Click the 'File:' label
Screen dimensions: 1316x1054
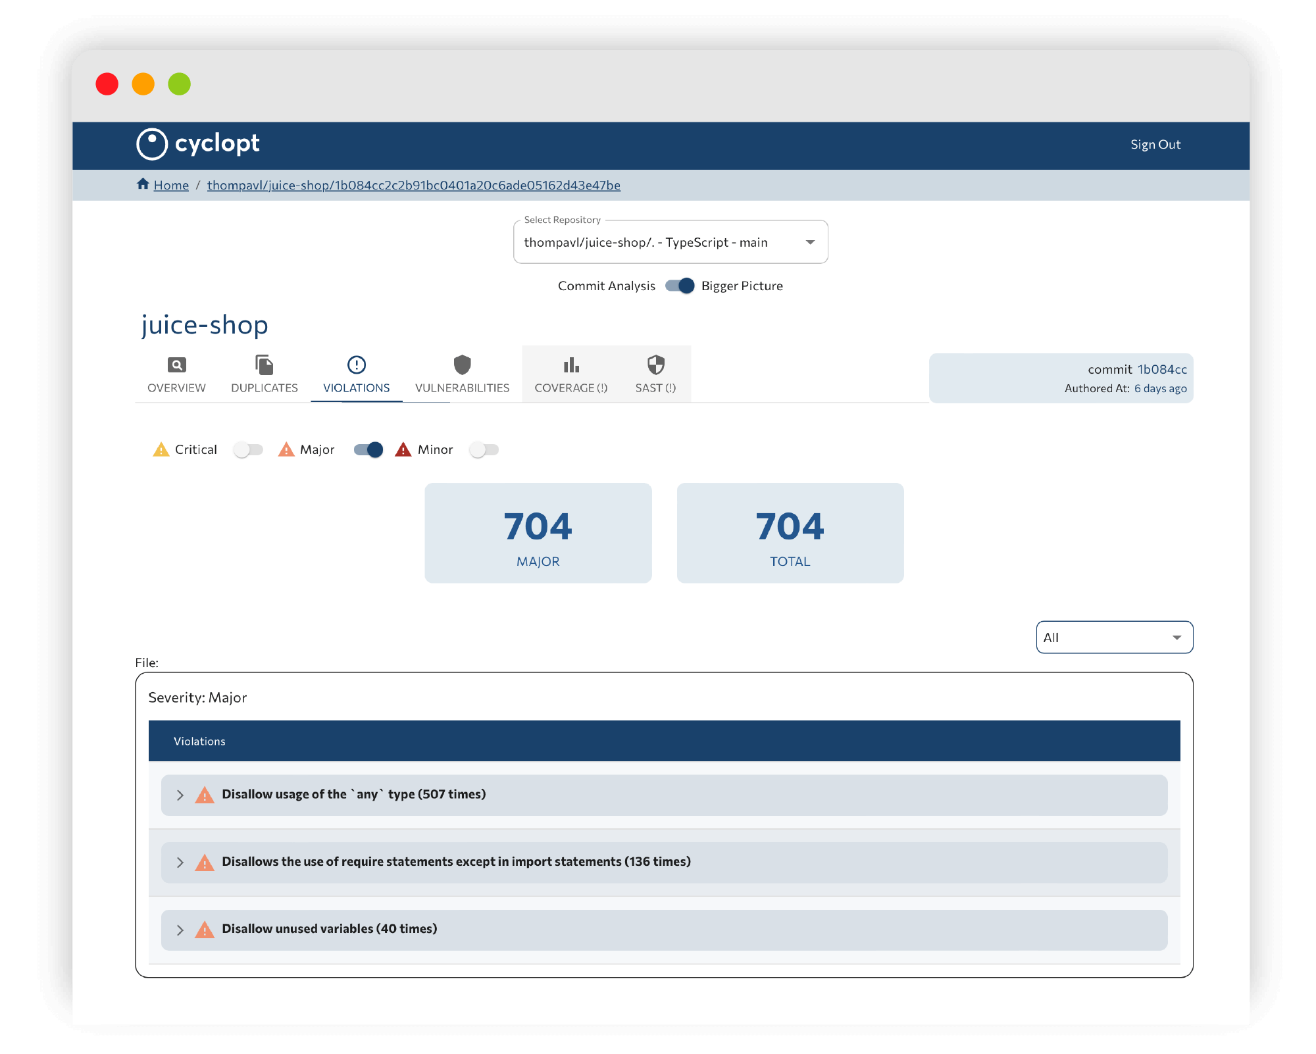click(x=147, y=663)
